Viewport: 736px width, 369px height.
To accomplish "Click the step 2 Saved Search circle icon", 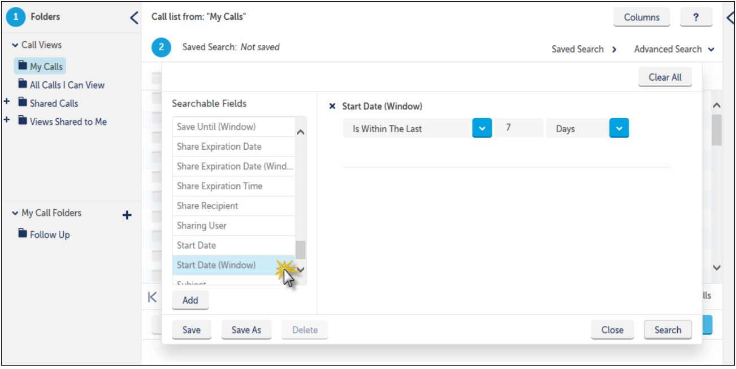I will (x=161, y=47).
